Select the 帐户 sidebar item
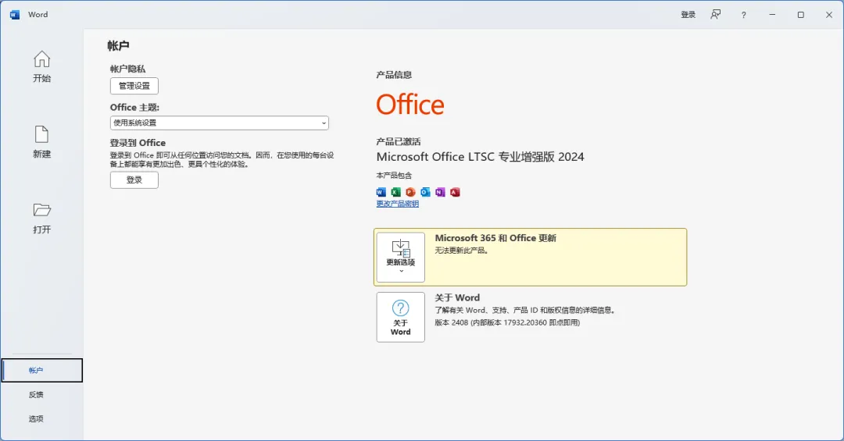Screen dimensions: 844x441 coord(42,370)
